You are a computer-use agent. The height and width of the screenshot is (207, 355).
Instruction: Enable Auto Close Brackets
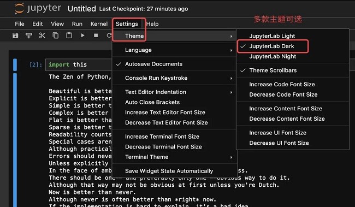click(x=174, y=102)
